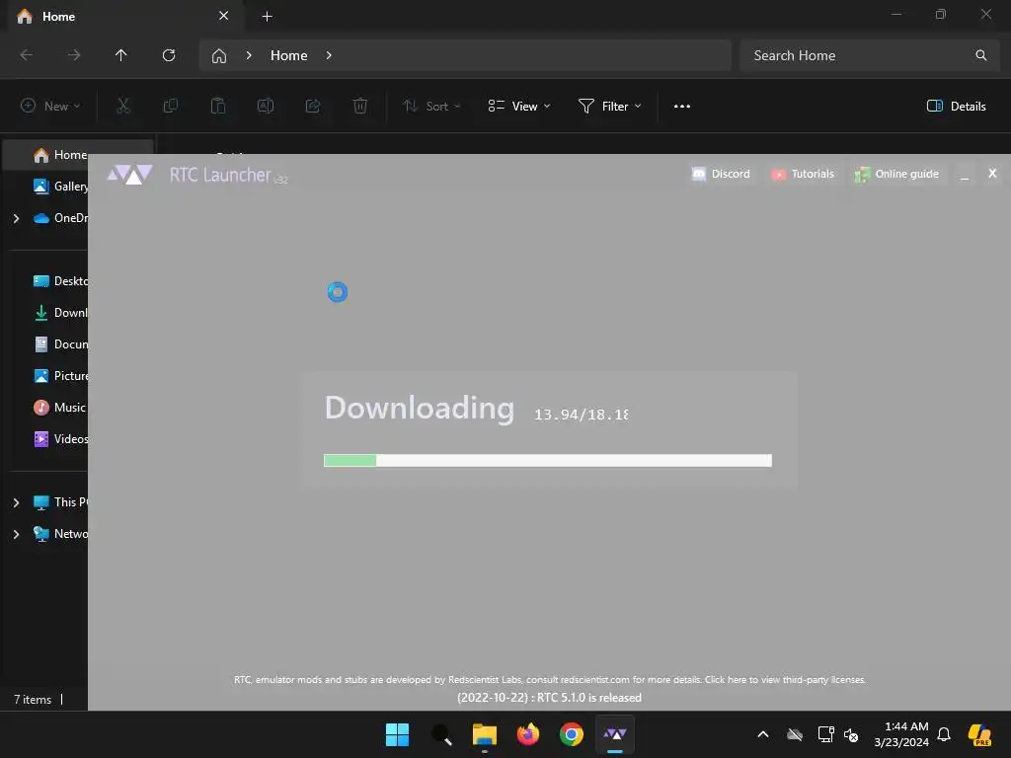Image resolution: width=1011 pixels, height=758 pixels.
Task: Click the Rename icon in Explorer toolbar
Action: 266,107
